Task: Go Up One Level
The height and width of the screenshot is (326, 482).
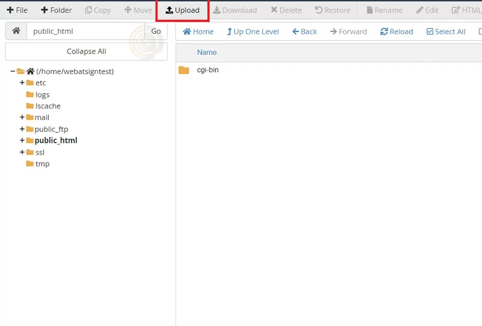Action: [253, 31]
